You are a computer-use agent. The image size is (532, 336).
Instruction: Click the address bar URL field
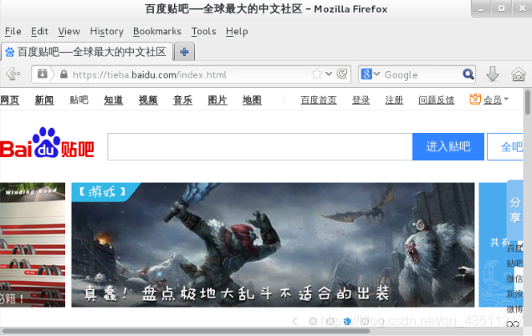tap(190, 74)
